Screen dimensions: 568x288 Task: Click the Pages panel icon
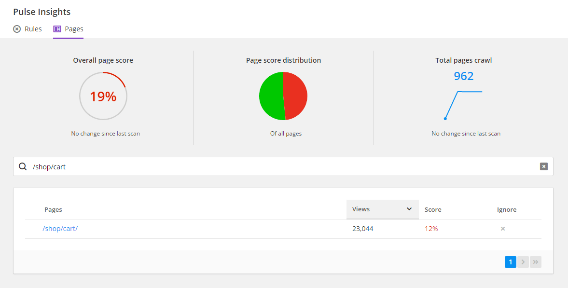57,29
